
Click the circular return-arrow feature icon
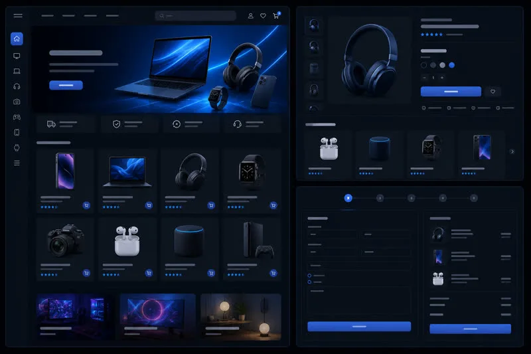coord(177,124)
